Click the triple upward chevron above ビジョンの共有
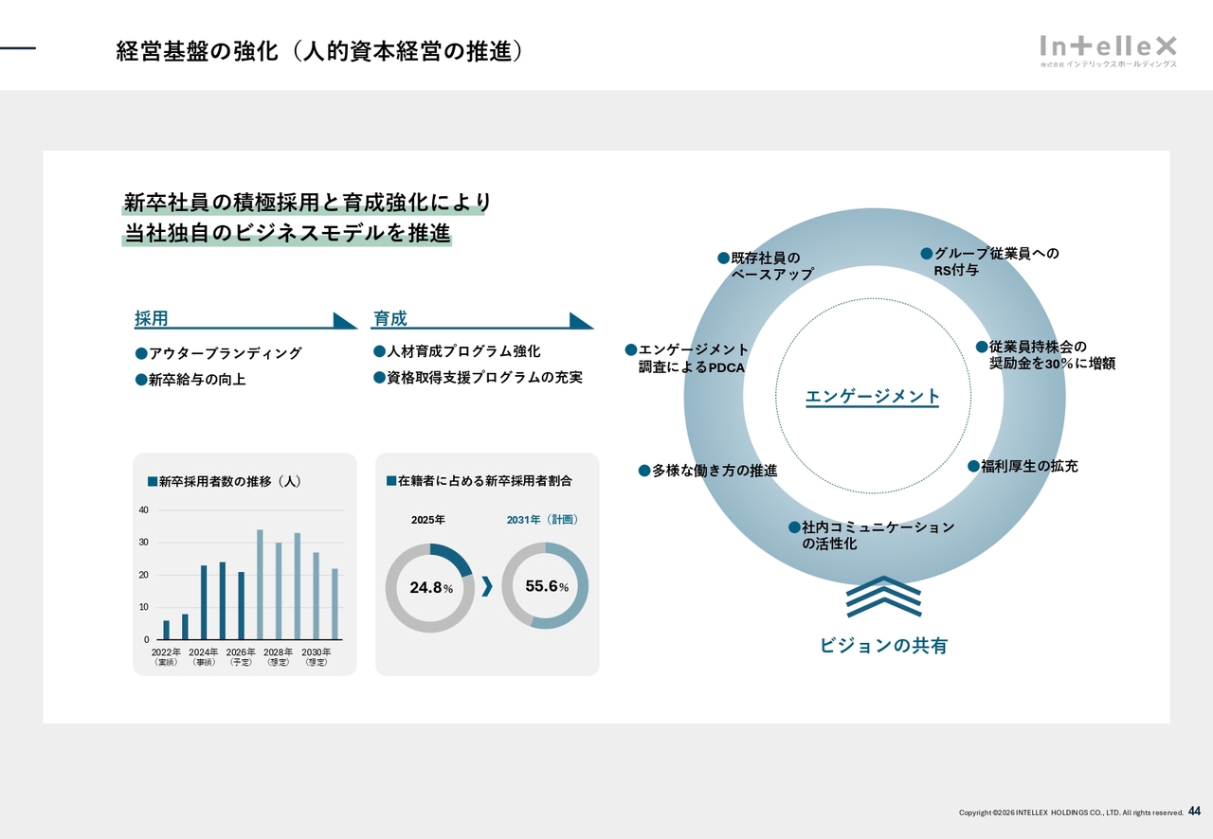Image resolution: width=1213 pixels, height=839 pixels. point(883,597)
